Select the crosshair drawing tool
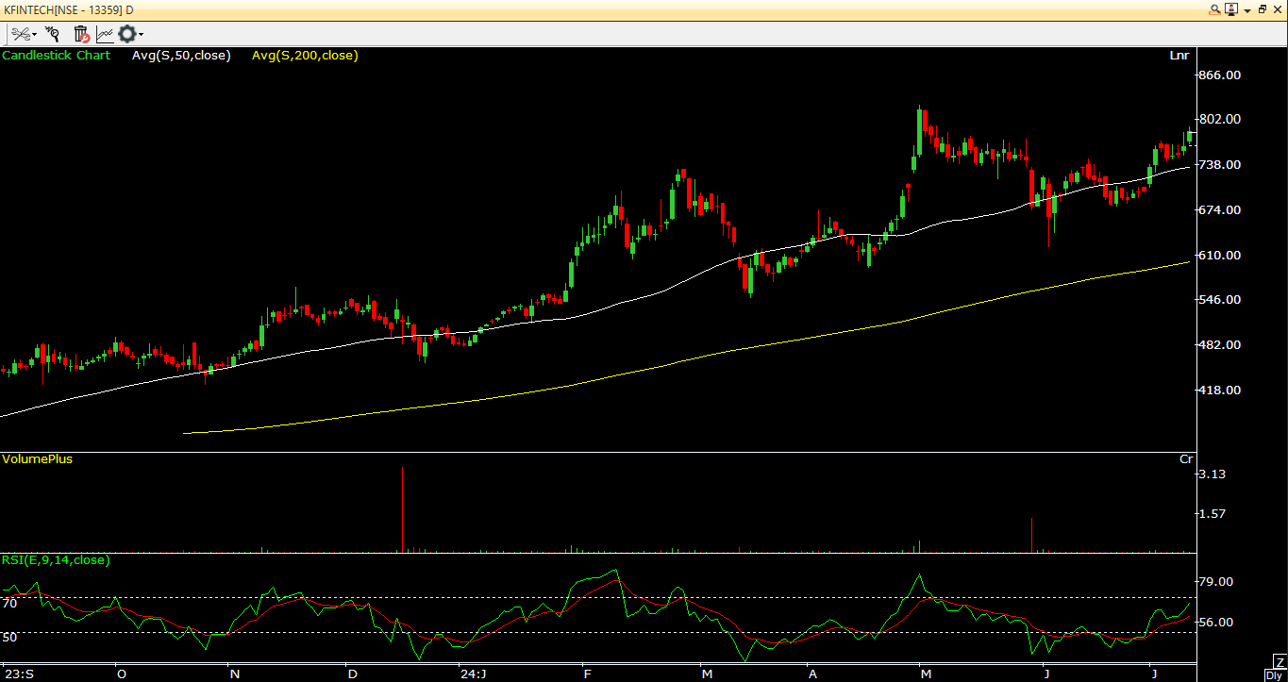 [x=20, y=33]
